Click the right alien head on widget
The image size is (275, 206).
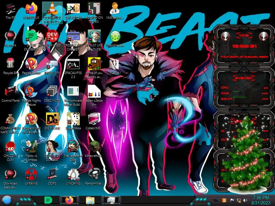pos(263,36)
